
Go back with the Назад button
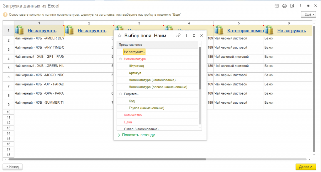coord(13,167)
